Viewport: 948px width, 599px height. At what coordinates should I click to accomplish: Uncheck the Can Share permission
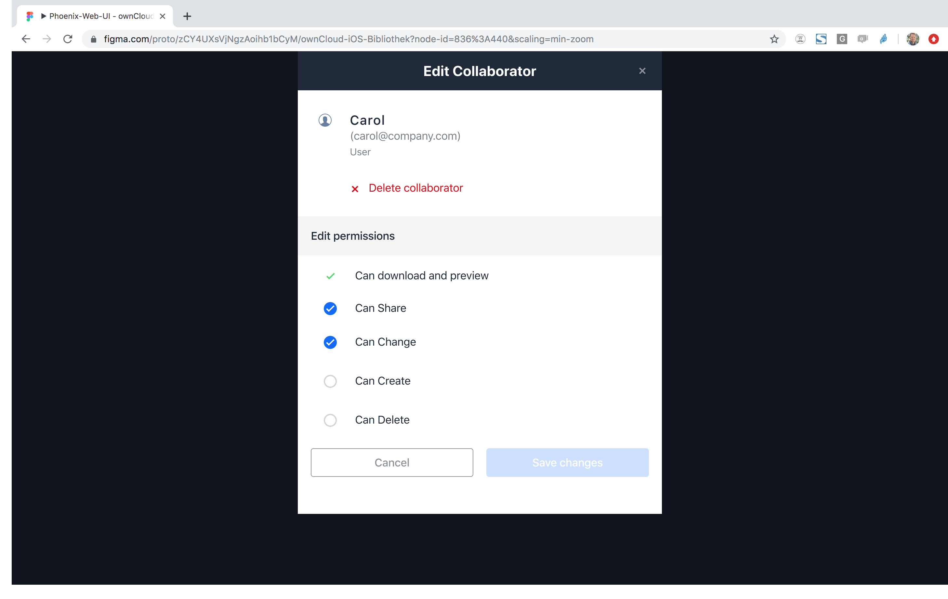click(x=330, y=308)
